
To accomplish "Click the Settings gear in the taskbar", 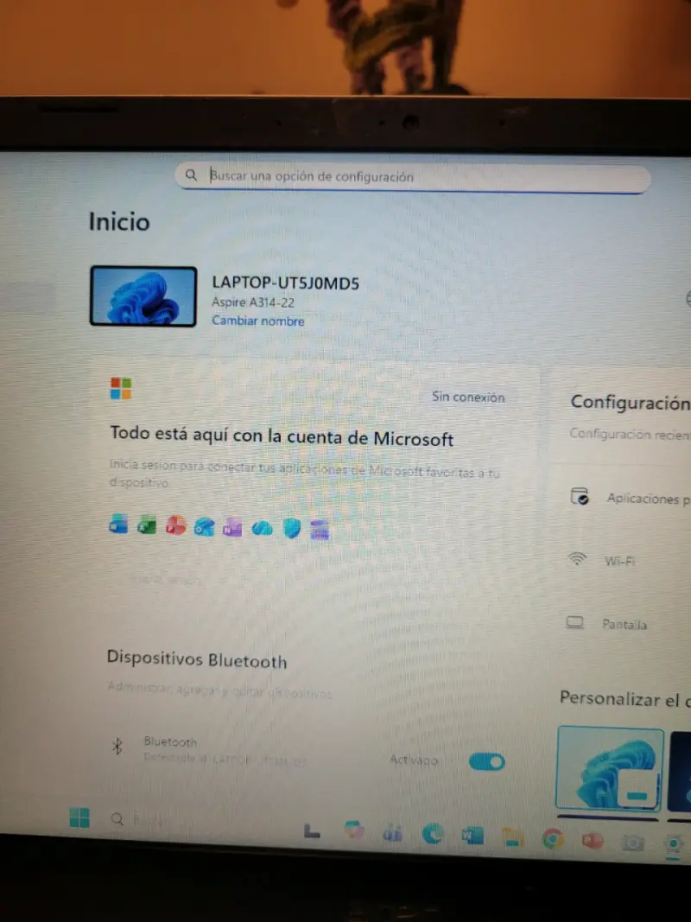I will tap(673, 844).
